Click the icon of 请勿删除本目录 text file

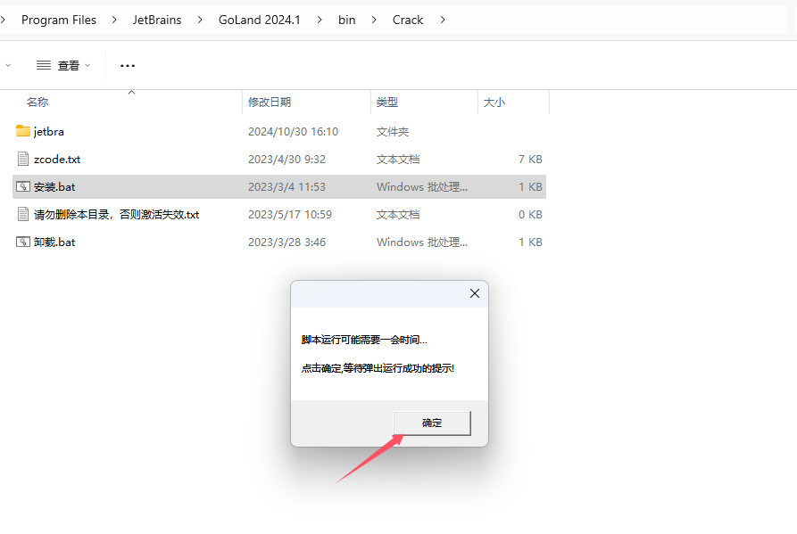23,214
